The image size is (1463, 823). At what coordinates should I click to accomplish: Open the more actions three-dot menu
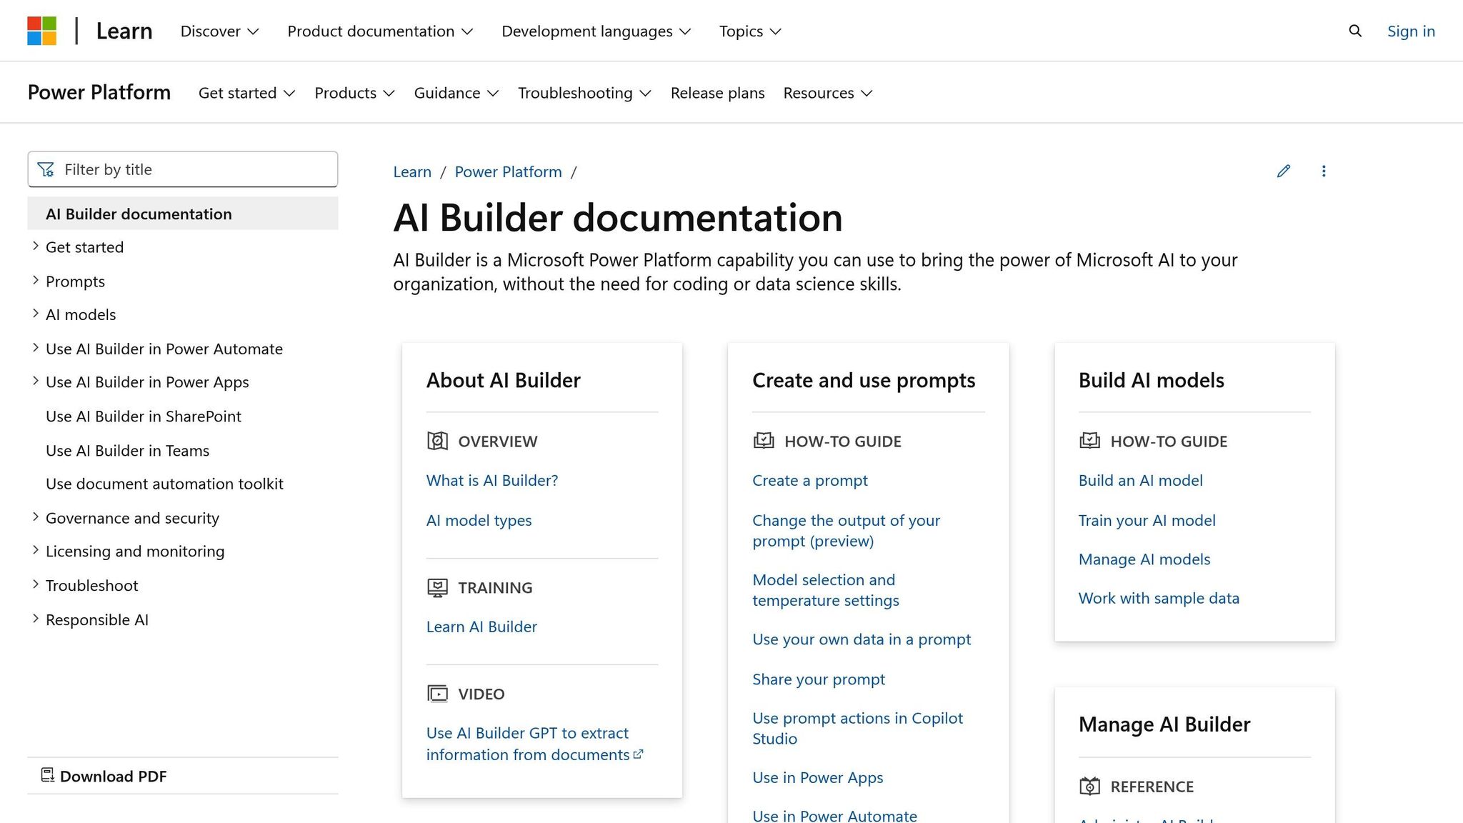[1324, 171]
